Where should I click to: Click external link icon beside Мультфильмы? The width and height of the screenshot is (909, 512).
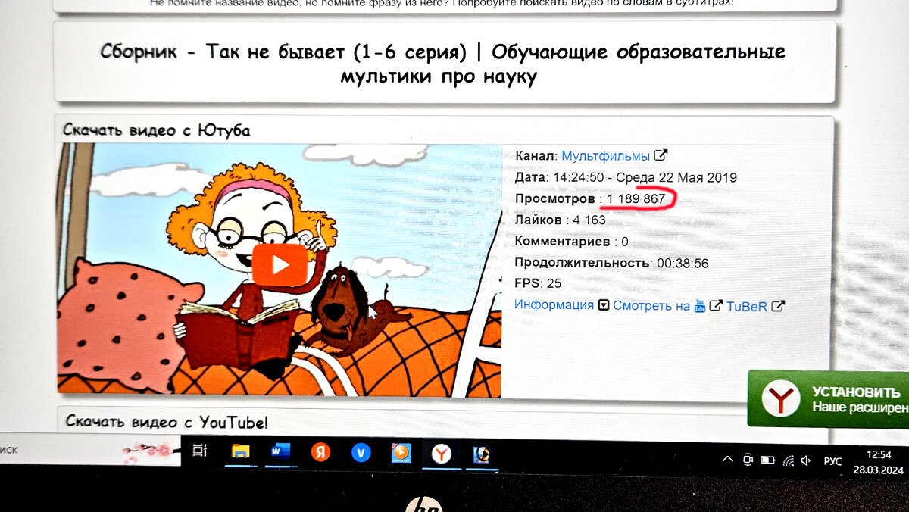pyautogui.click(x=661, y=155)
